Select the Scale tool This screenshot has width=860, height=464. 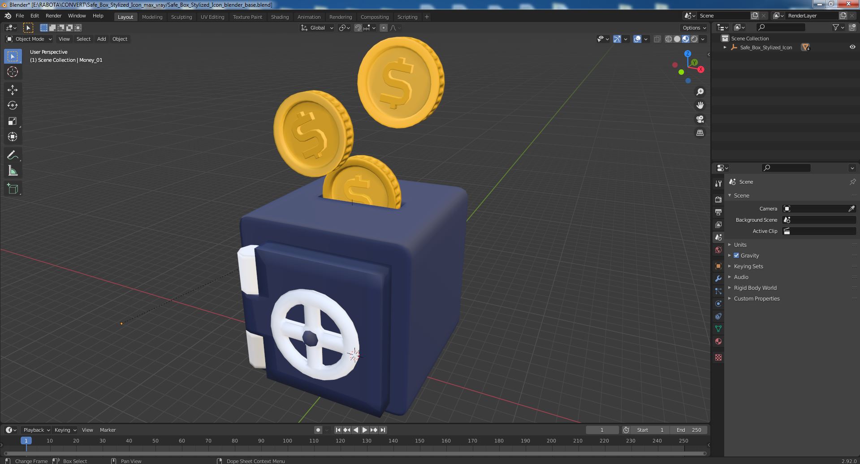click(x=13, y=121)
